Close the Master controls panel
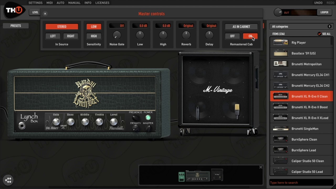Screen dimensions: 336x189 [x=45, y=14]
